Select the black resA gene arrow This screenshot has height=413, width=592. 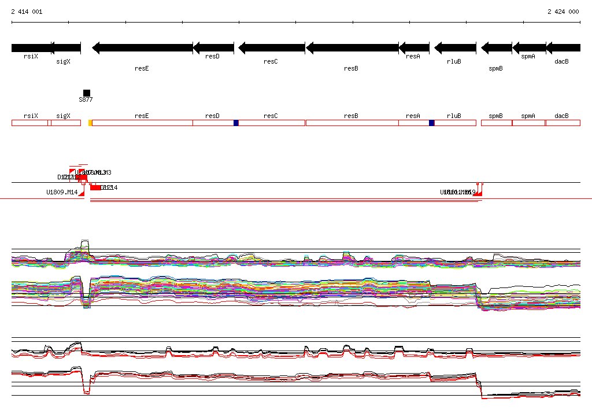[413, 47]
